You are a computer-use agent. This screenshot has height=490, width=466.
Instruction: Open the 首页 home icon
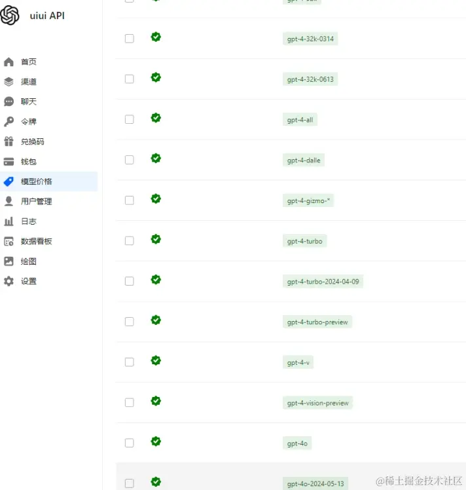(x=9, y=62)
